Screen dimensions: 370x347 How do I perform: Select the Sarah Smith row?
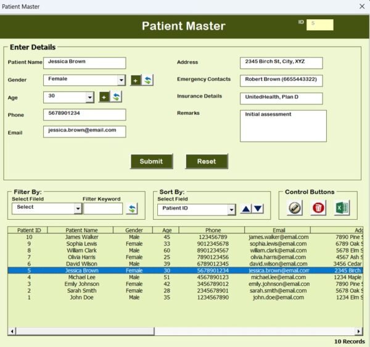[x=185, y=291]
